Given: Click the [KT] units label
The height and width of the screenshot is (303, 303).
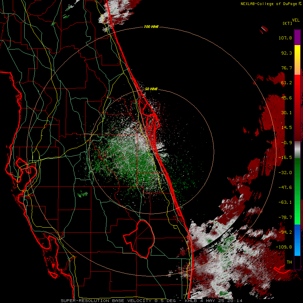Looking at the screenshot, I should [x=288, y=23].
